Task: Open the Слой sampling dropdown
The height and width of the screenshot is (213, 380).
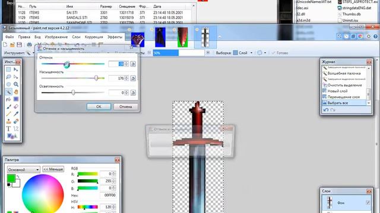Action: (x=251, y=53)
